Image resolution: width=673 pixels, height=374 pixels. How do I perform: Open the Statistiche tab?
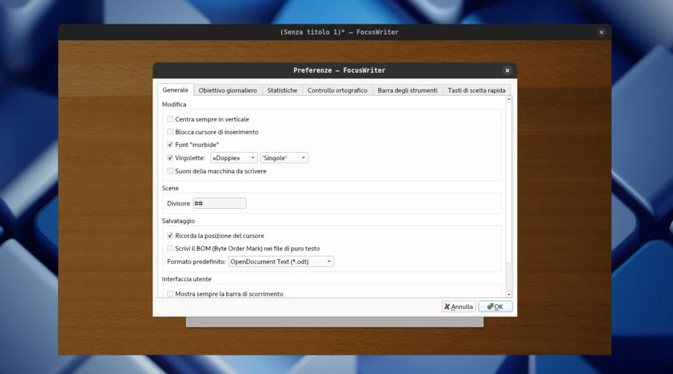click(x=282, y=91)
